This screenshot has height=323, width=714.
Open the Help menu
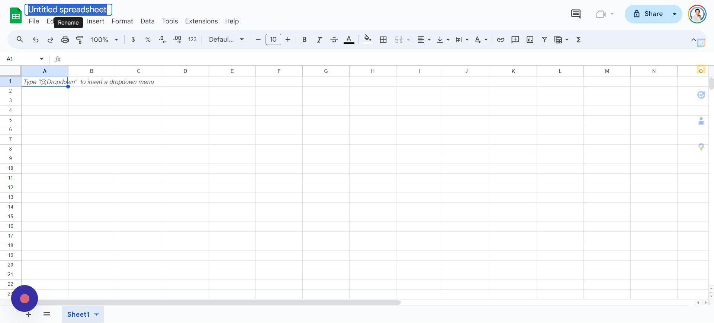232,21
